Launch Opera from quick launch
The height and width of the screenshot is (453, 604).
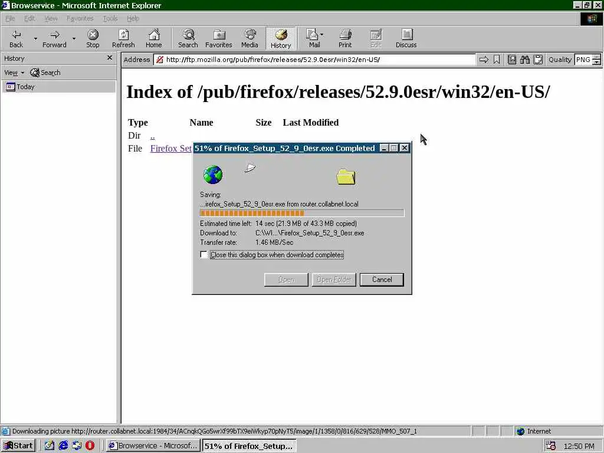click(90, 446)
